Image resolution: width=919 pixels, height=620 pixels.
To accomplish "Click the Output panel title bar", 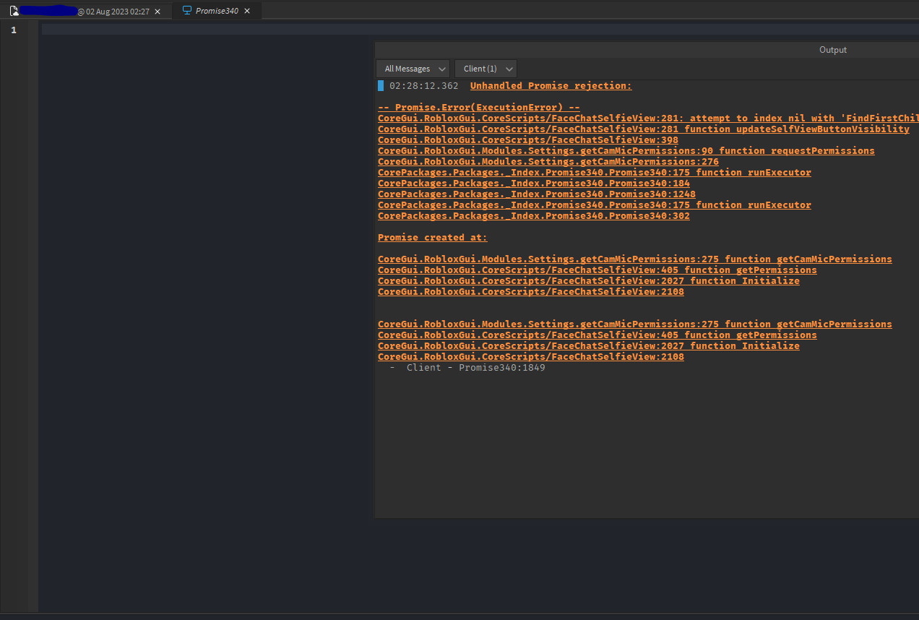I will pos(832,50).
